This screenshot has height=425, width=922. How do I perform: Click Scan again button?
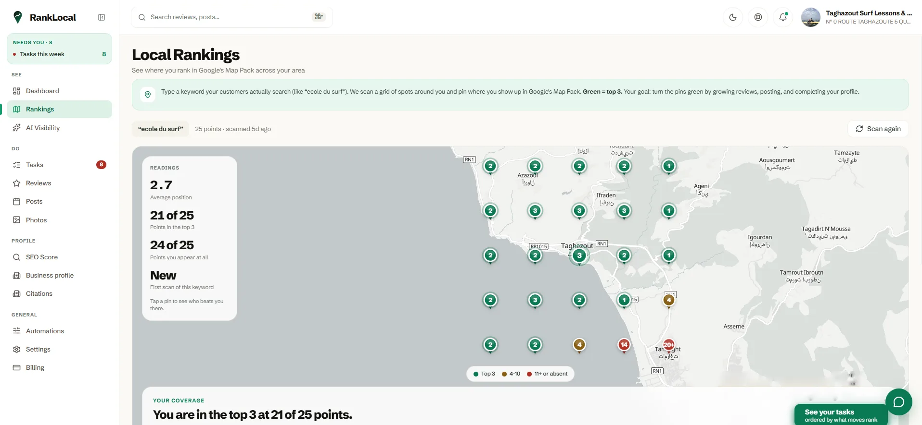(878, 129)
